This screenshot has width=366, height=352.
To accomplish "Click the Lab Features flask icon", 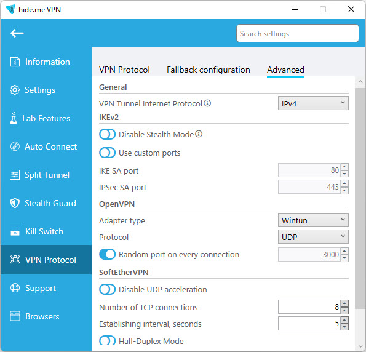I will pos(14,118).
